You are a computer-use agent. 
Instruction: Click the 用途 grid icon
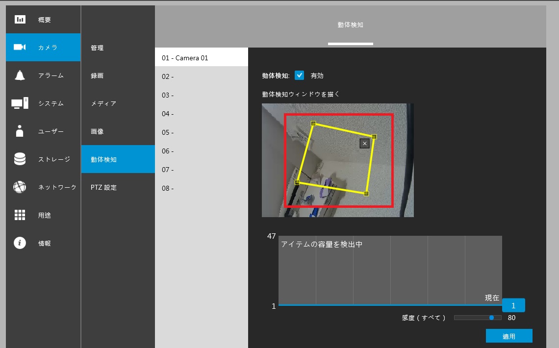[20, 215]
